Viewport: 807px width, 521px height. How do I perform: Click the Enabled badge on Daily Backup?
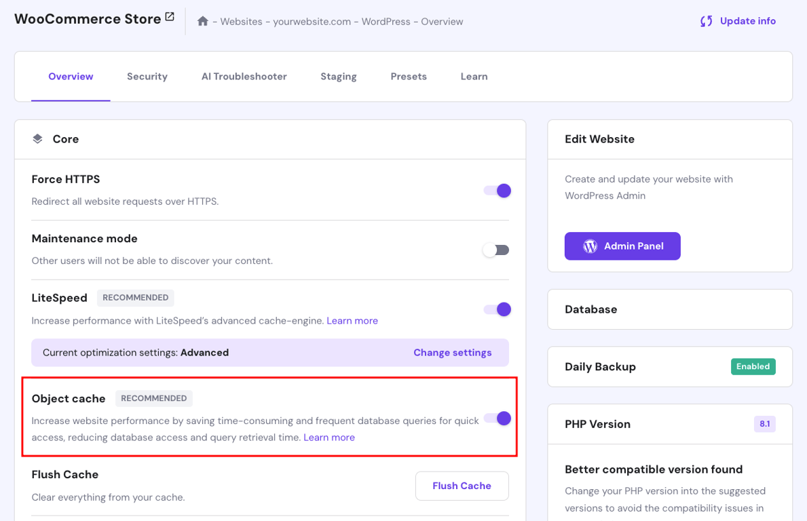tap(753, 366)
